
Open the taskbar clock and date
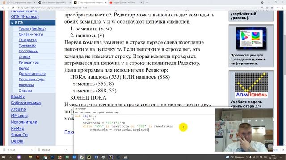pos(273,157)
